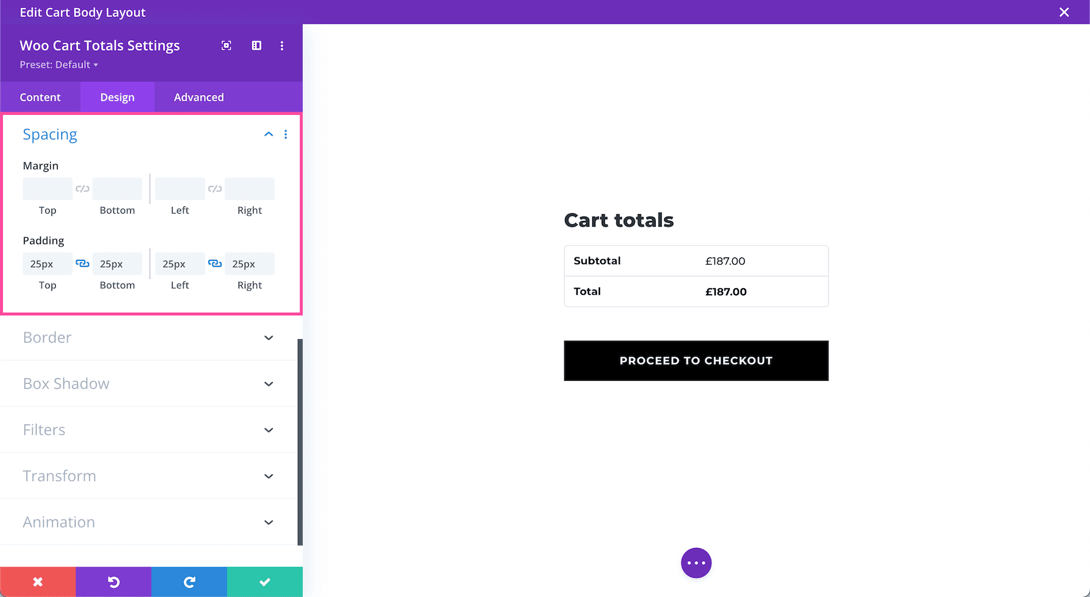The image size is (1090, 597).
Task: Click the red discard changes X button
Action: click(38, 582)
